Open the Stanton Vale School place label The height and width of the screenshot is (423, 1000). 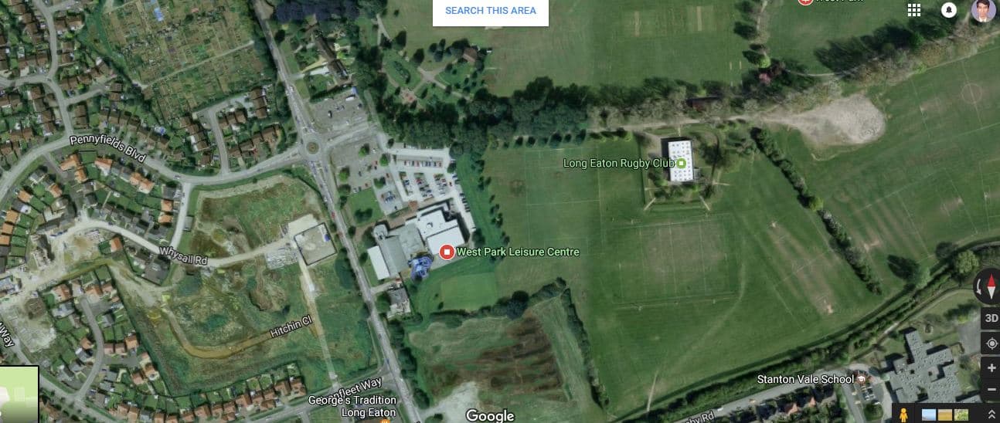click(x=805, y=379)
